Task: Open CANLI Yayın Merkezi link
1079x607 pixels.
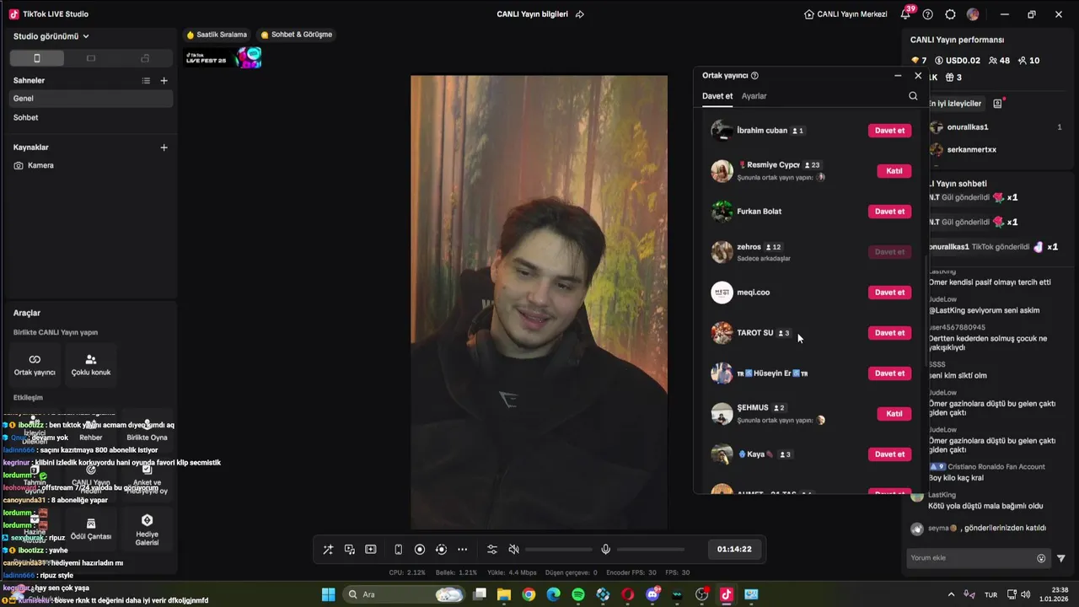Action: pos(845,14)
